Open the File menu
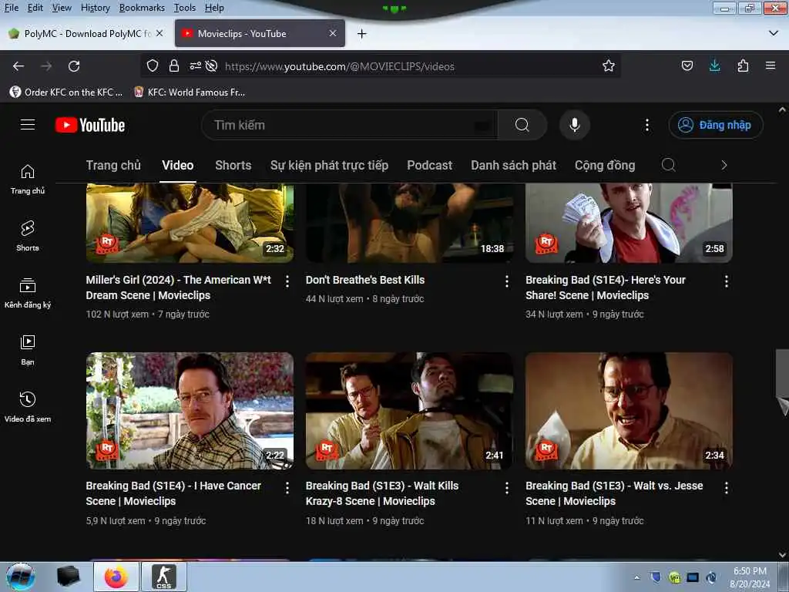Screen dimensions: 789x592 pos(11,8)
